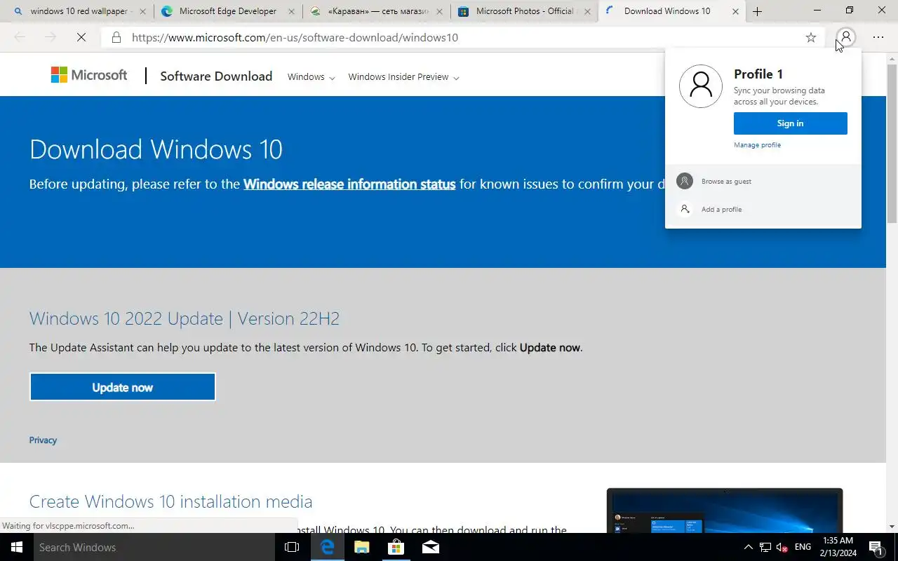The image size is (898, 561).
Task: Click the lock icon in the address bar
Action: coord(116,37)
